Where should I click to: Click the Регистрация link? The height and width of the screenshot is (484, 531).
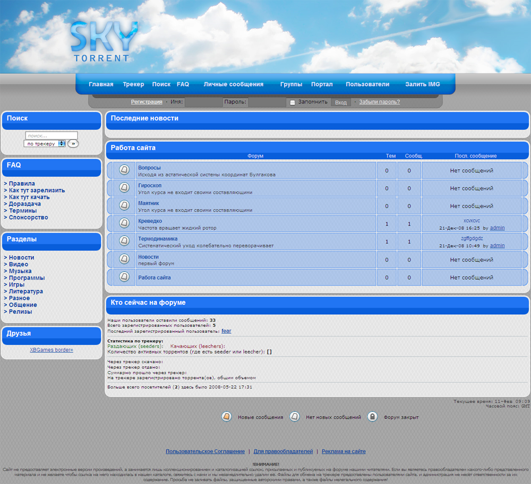click(147, 102)
